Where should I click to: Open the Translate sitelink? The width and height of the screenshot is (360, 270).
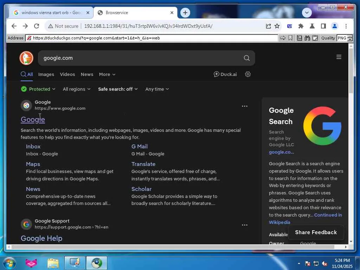[143, 164]
